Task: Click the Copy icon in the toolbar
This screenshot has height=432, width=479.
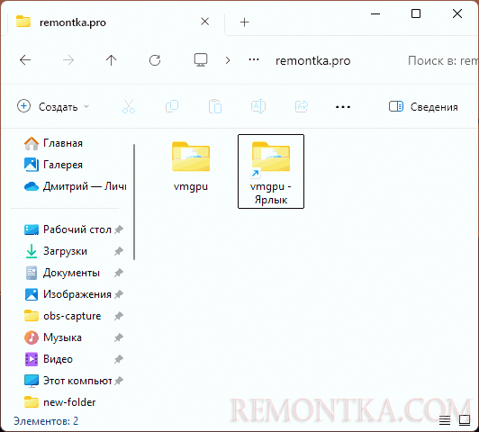Action: pyautogui.click(x=172, y=106)
